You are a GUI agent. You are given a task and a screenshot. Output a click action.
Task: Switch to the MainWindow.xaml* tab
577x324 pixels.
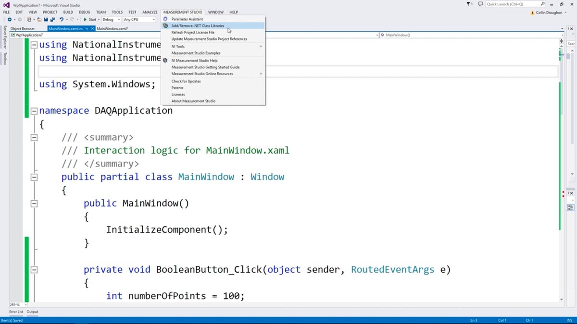tap(113, 29)
